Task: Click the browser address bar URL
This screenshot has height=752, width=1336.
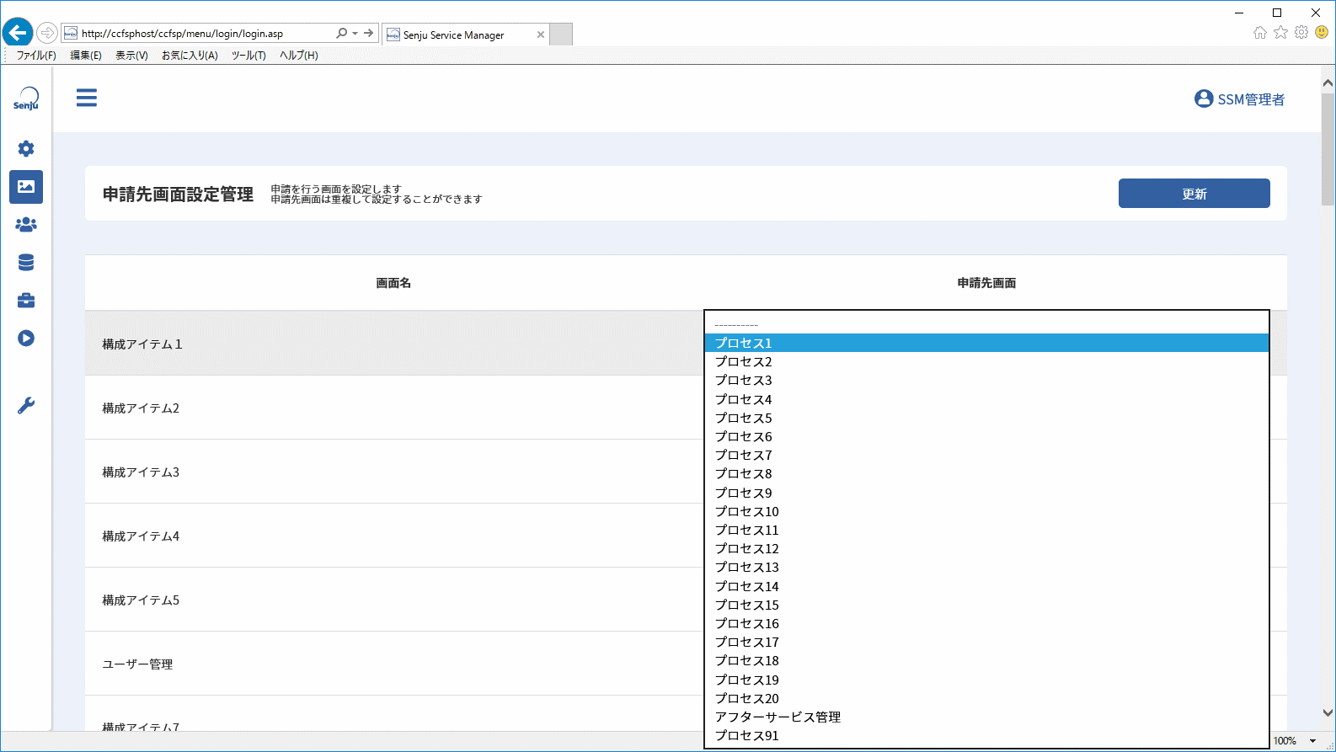Action: 182,34
